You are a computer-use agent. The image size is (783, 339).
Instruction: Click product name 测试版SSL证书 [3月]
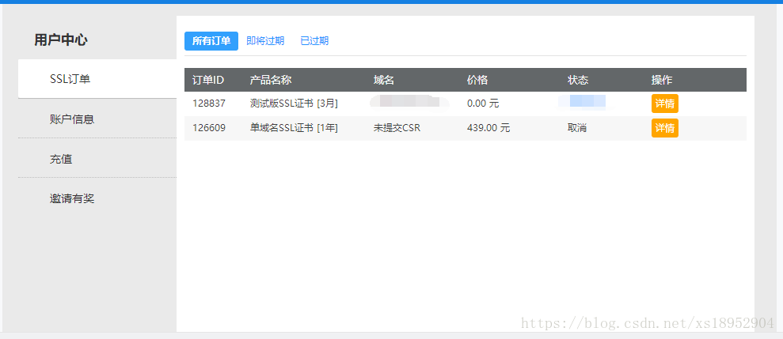tap(294, 104)
